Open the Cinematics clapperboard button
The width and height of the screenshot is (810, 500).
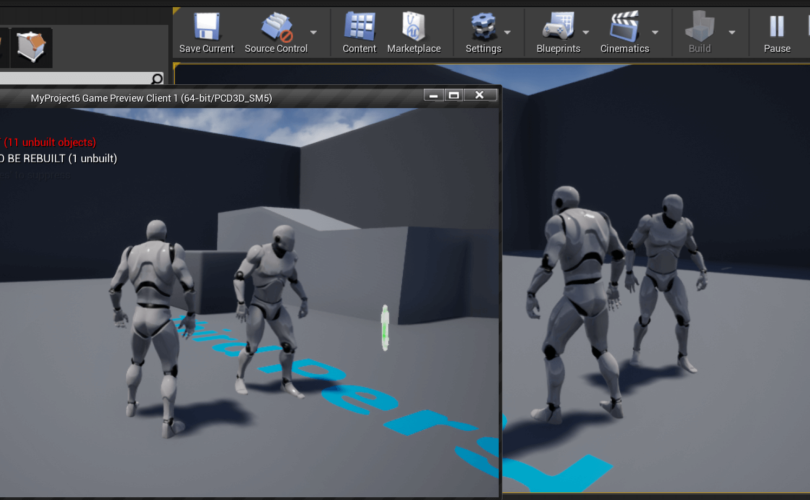pos(624,32)
